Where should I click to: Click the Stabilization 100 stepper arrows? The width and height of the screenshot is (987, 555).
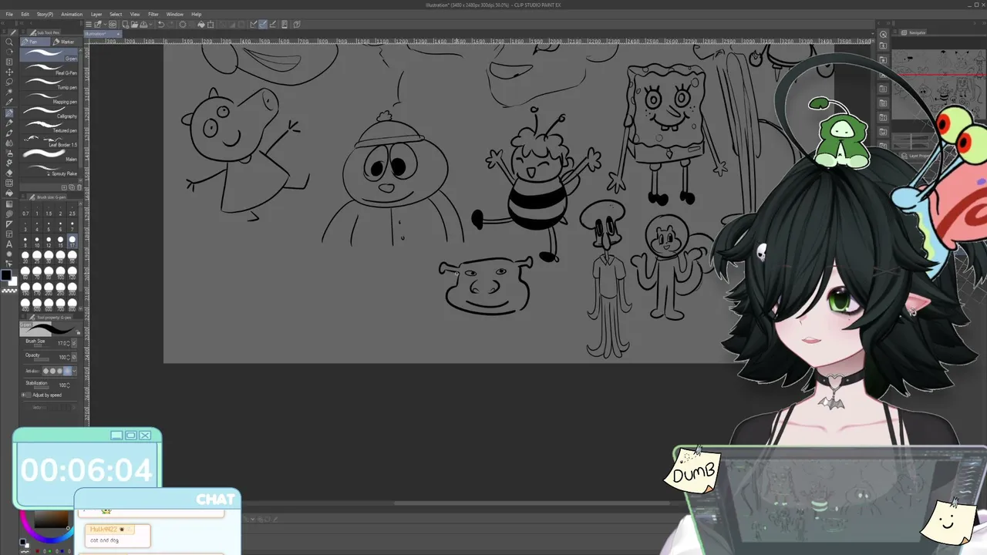tap(69, 385)
